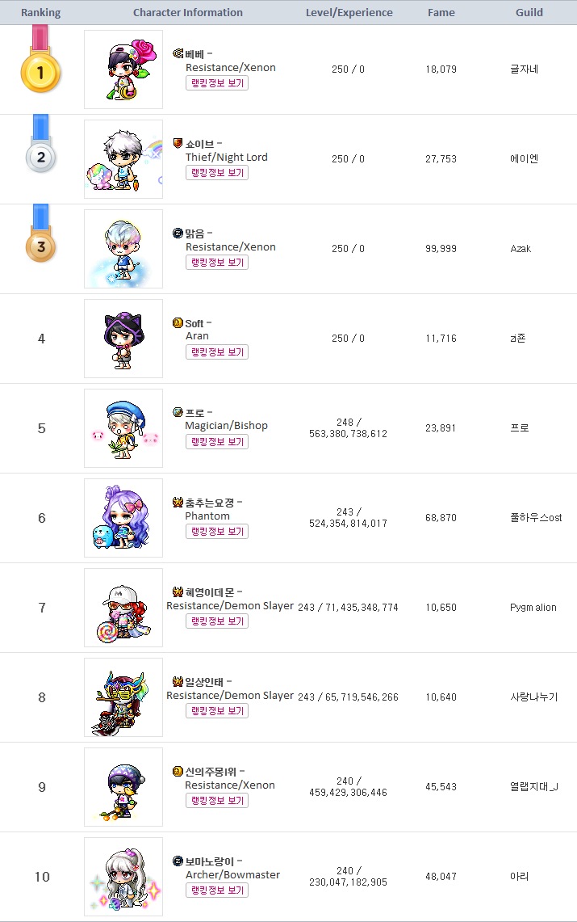Click the world icon beside 쇼이브
Screen dimensions: 577x922
pyautogui.click(x=178, y=144)
